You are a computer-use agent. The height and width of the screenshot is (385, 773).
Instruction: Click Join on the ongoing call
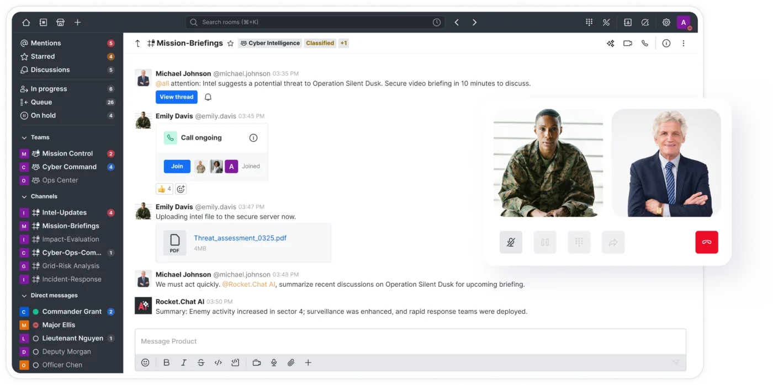177,166
